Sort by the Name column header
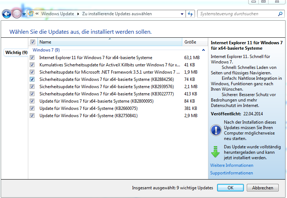 (110, 42)
